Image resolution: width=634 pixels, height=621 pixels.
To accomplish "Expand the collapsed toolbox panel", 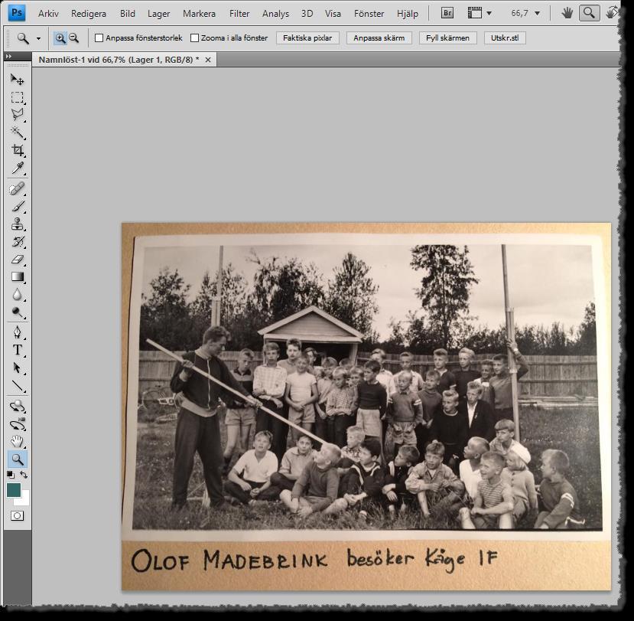I will click(9, 56).
